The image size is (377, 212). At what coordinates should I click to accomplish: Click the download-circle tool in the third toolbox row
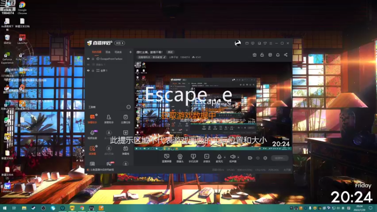109,148
